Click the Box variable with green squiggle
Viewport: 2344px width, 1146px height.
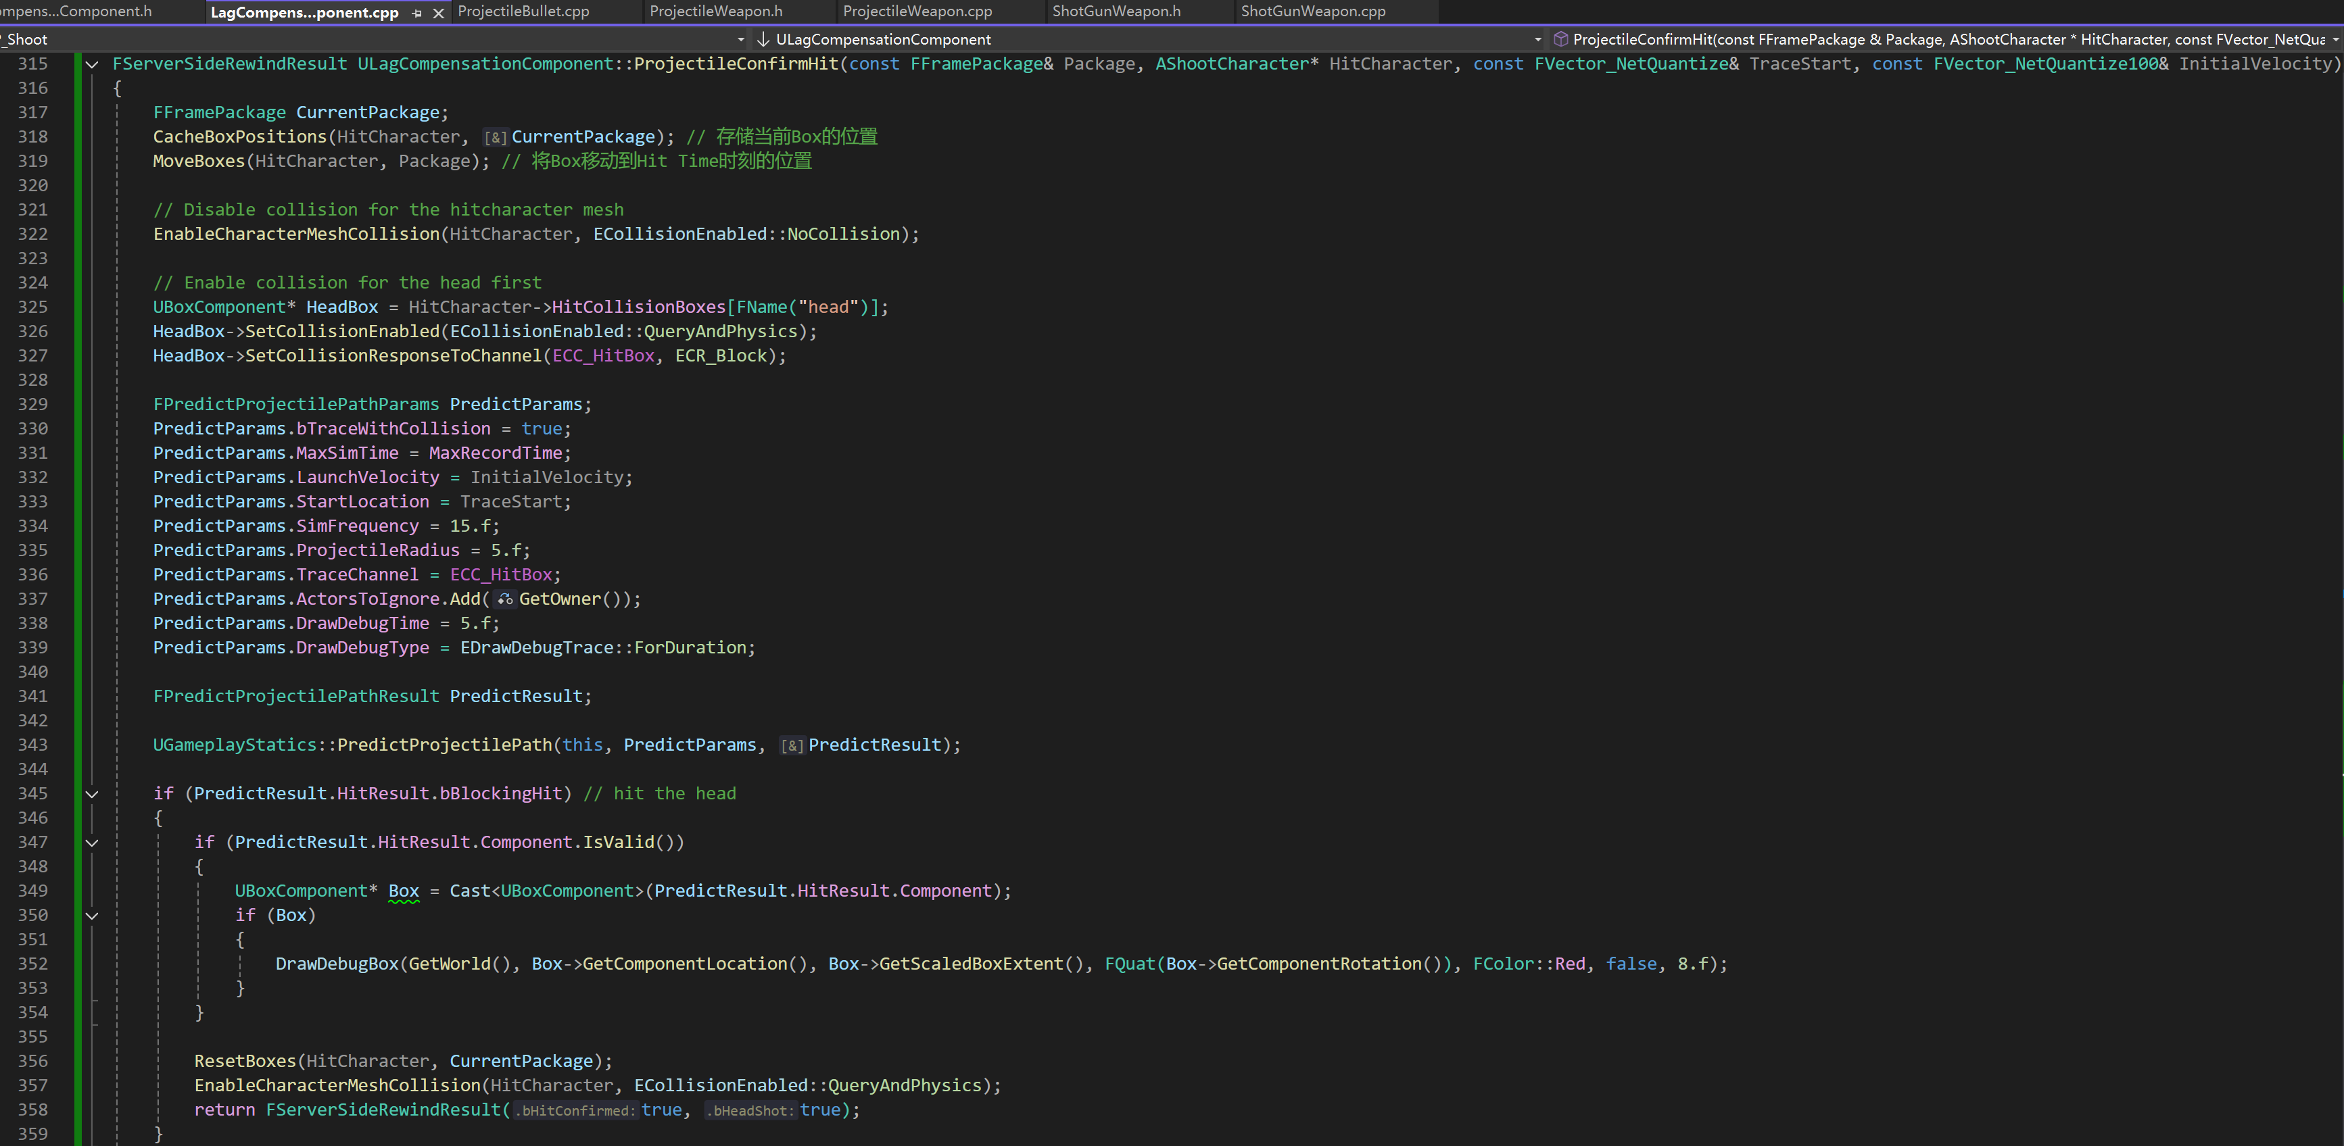tap(403, 891)
